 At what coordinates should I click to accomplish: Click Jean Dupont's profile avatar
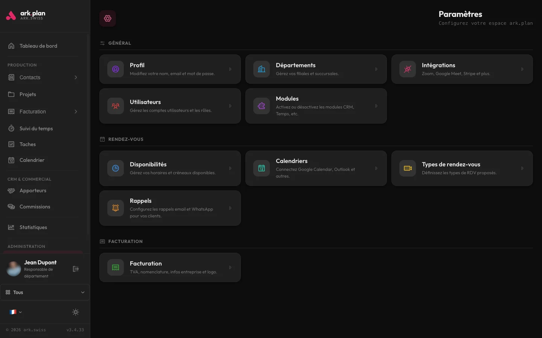(14, 269)
